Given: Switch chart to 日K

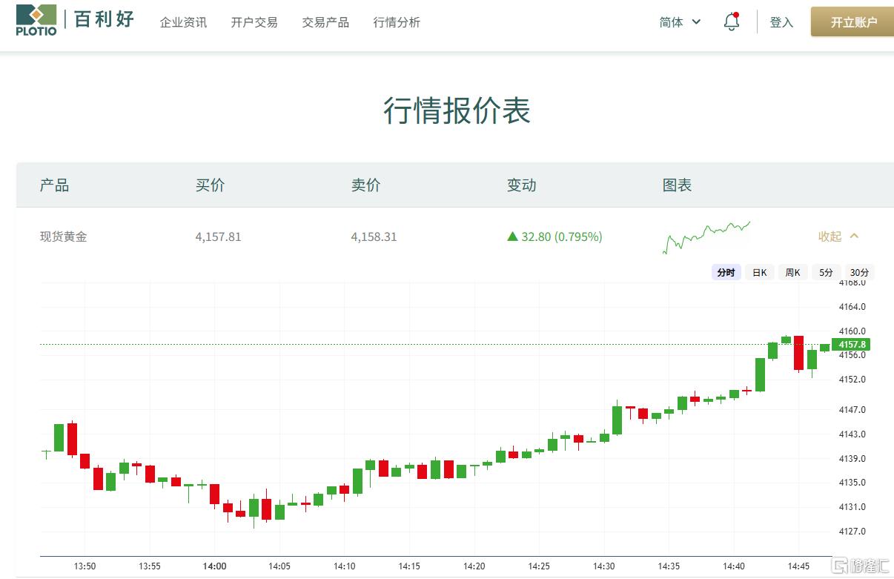Looking at the screenshot, I should pos(759,272).
